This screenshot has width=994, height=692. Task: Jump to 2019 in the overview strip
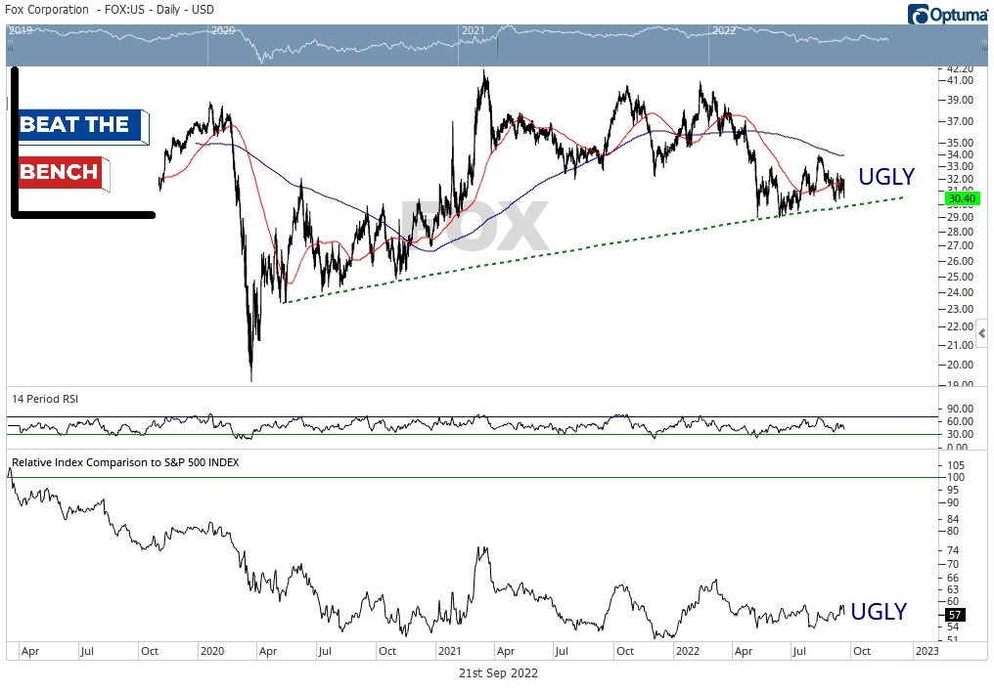click(x=21, y=30)
